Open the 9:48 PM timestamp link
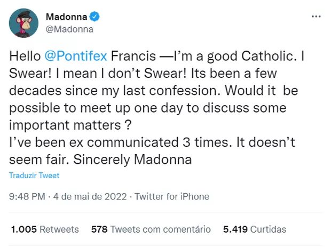This screenshot has height=247, width=331. click(x=27, y=196)
